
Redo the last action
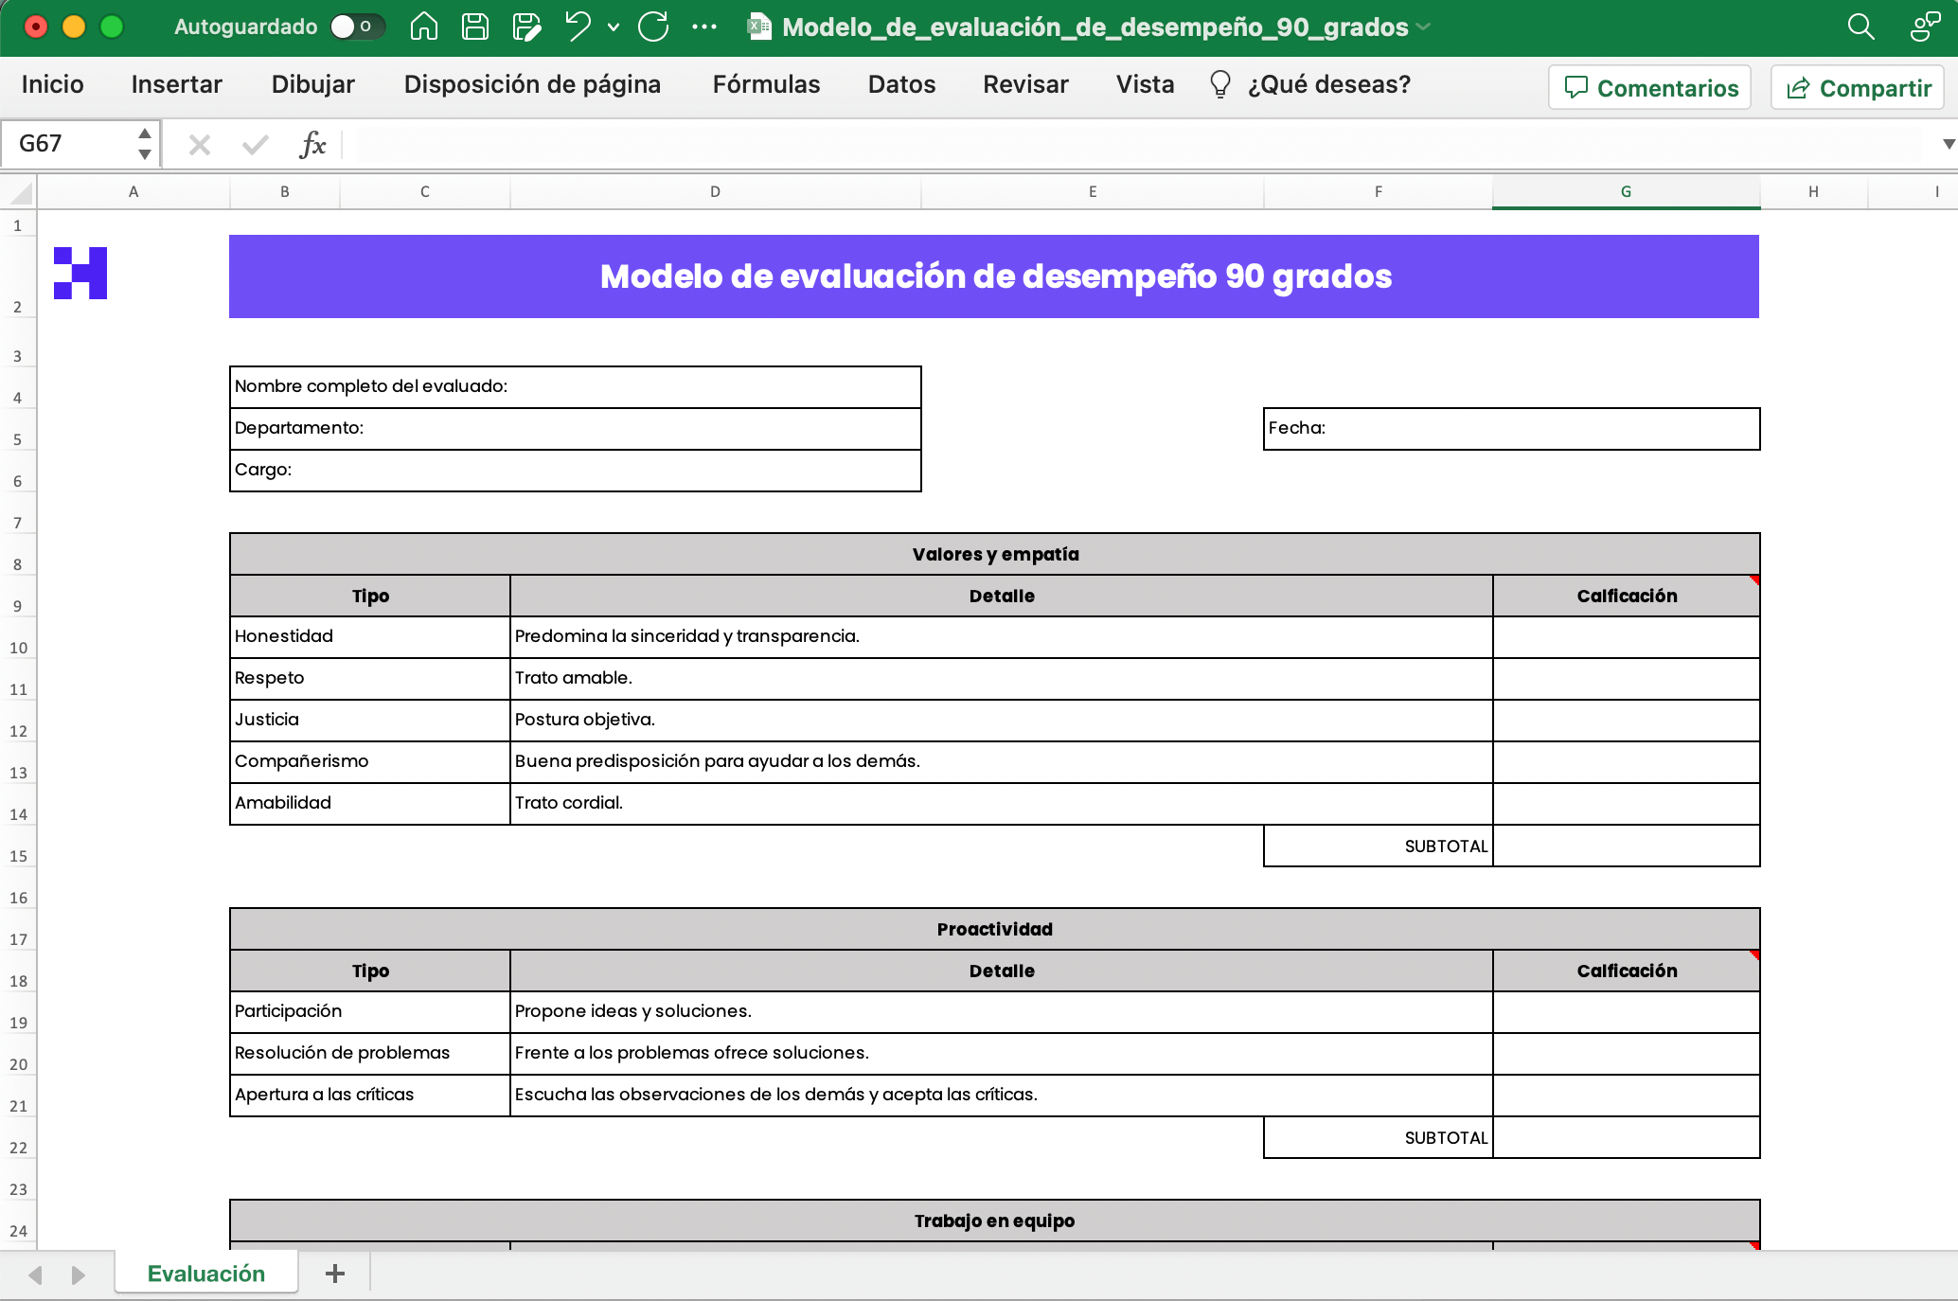coord(652,27)
